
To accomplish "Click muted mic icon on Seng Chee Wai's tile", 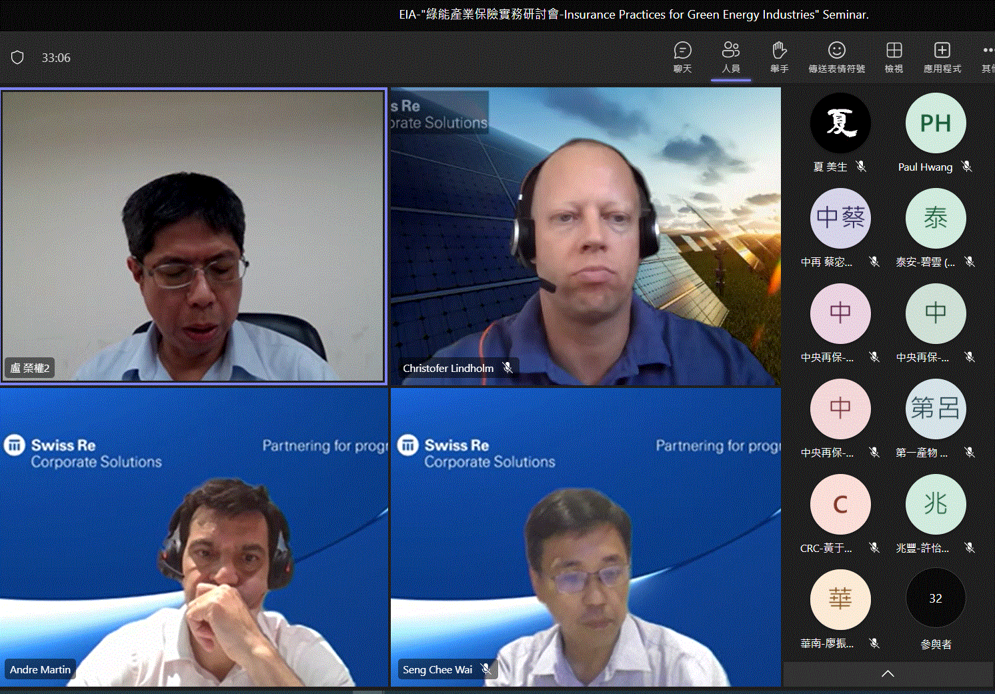I will pyautogui.click(x=486, y=669).
